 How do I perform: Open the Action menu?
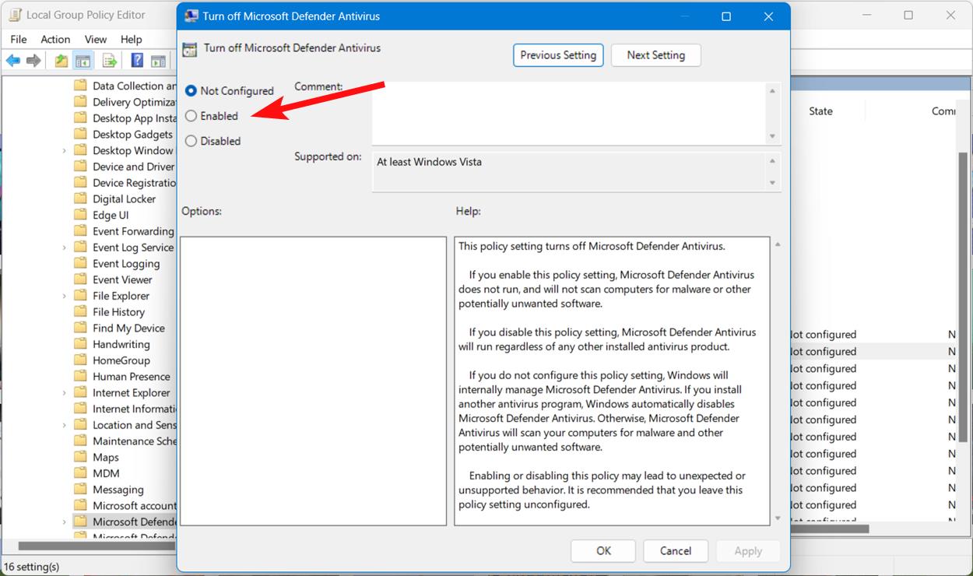55,39
